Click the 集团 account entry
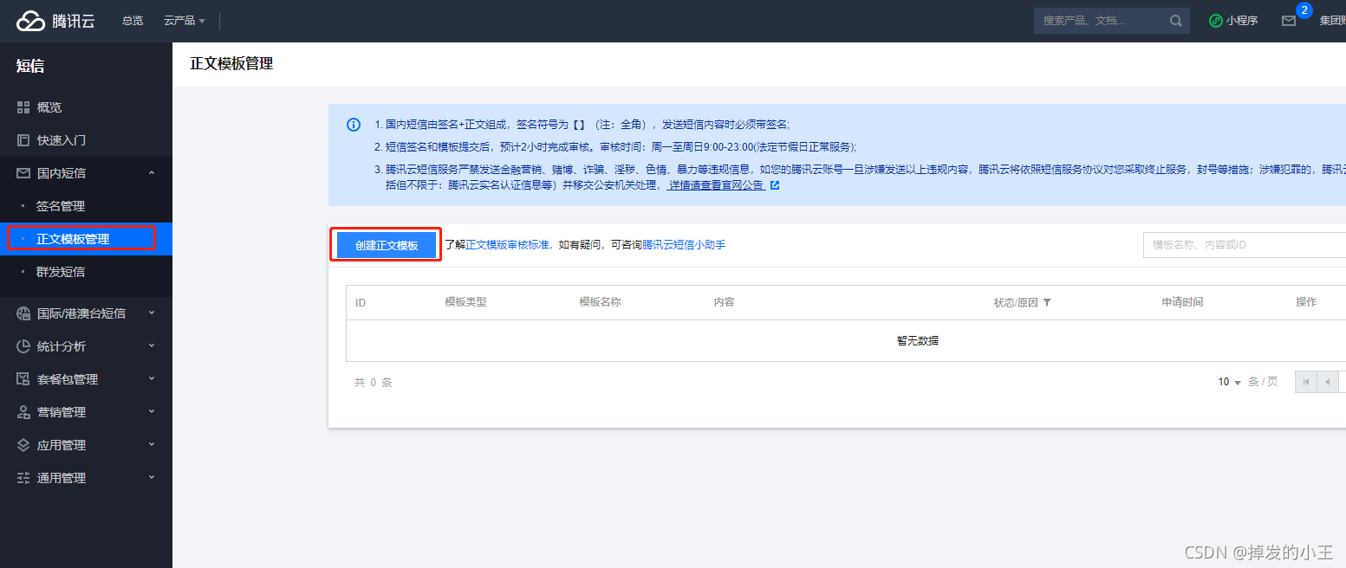The height and width of the screenshot is (568, 1346). 1332,21
